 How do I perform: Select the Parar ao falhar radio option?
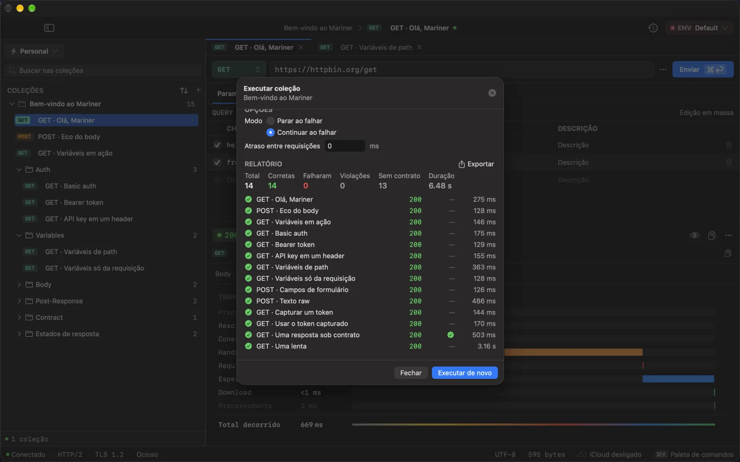point(271,121)
